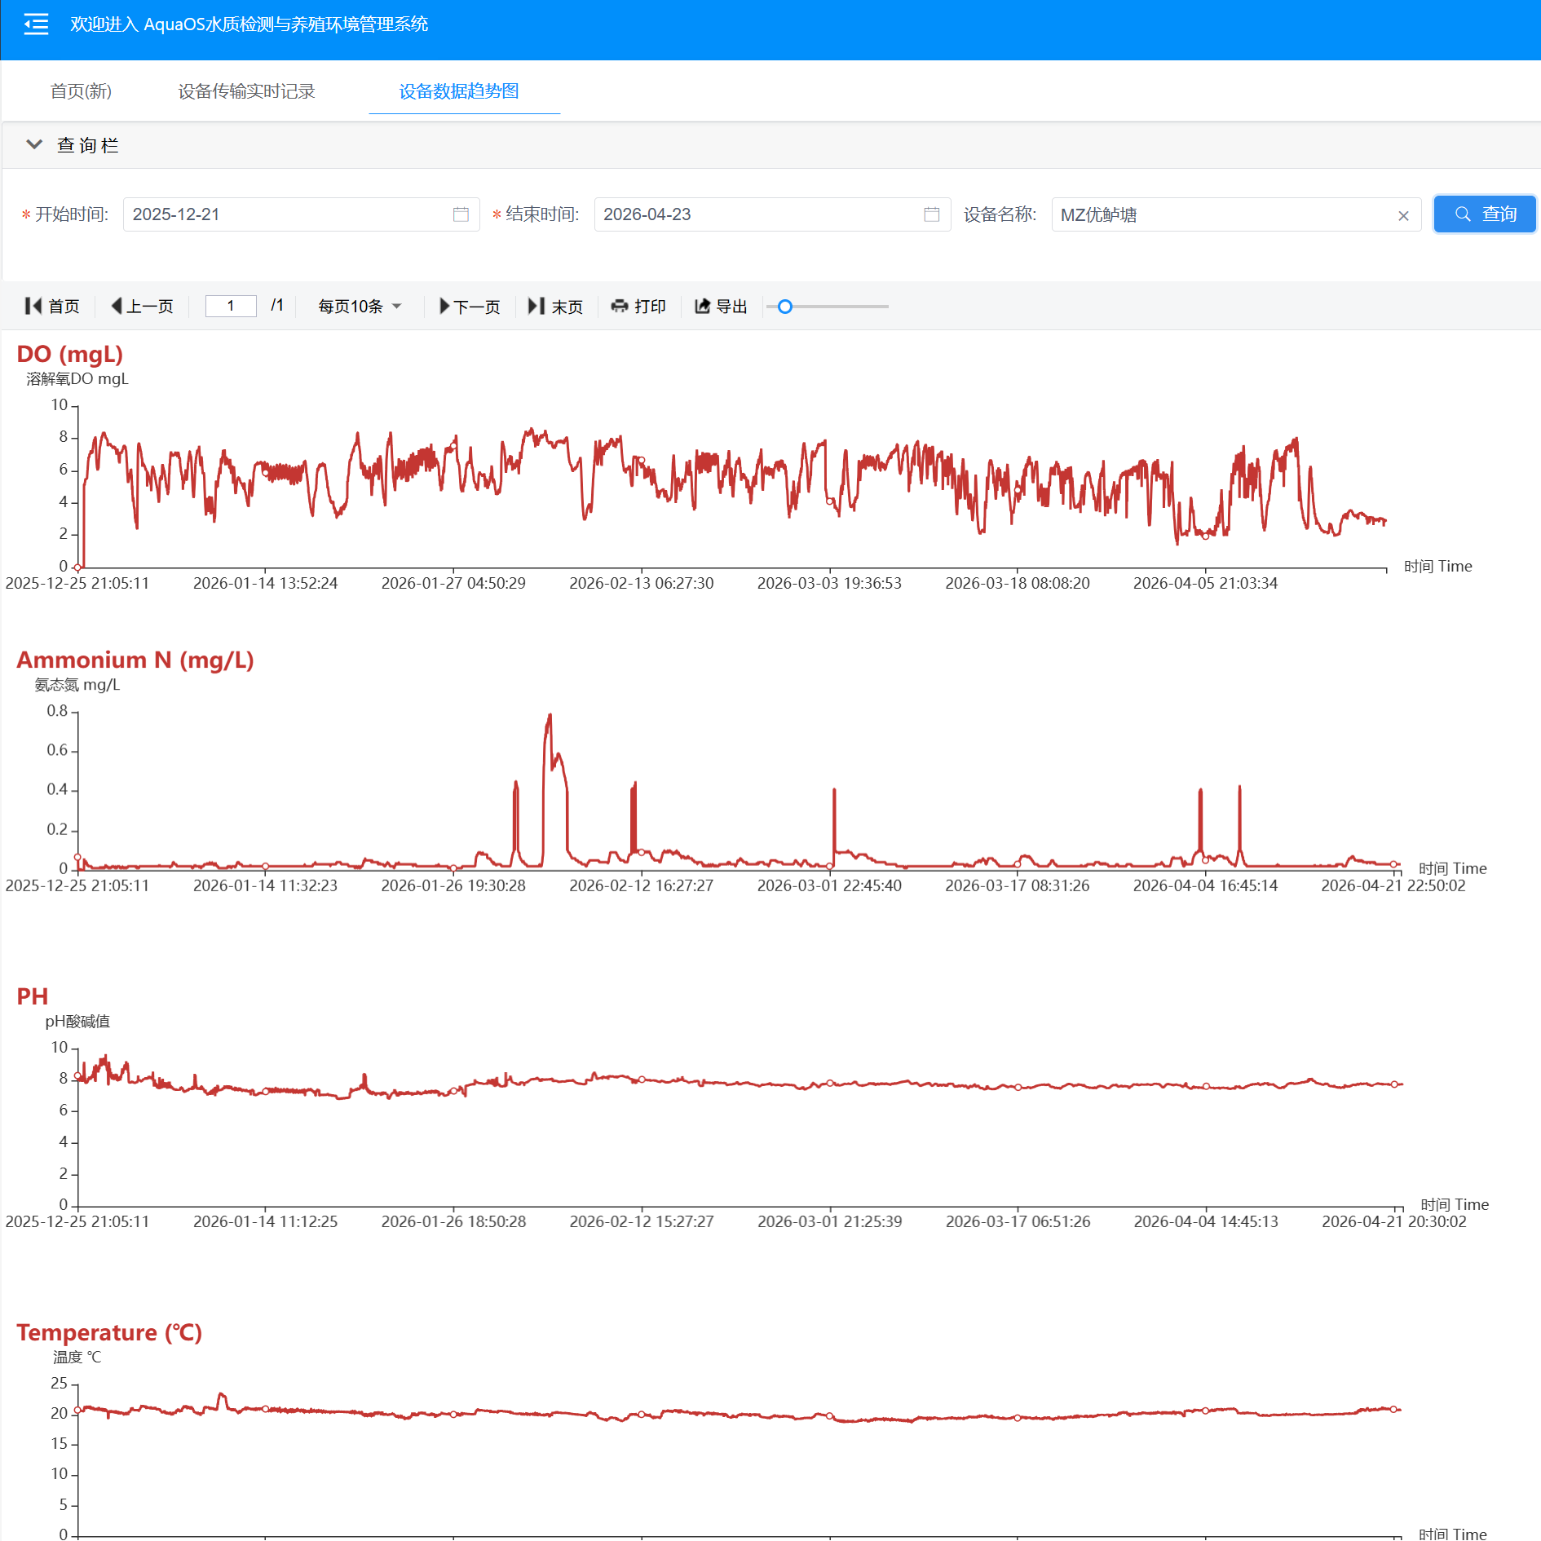Click the device name input showing MZ优鲈塘

coord(1182,215)
